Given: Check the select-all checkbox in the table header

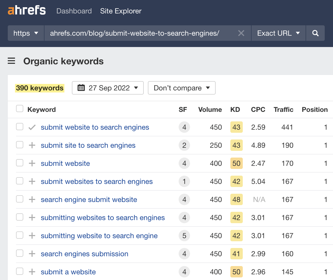Looking at the screenshot, I should (19, 108).
